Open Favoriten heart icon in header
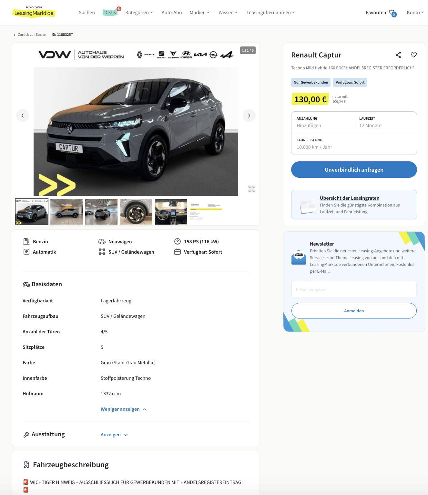This screenshot has height=495, width=428. [x=392, y=13]
